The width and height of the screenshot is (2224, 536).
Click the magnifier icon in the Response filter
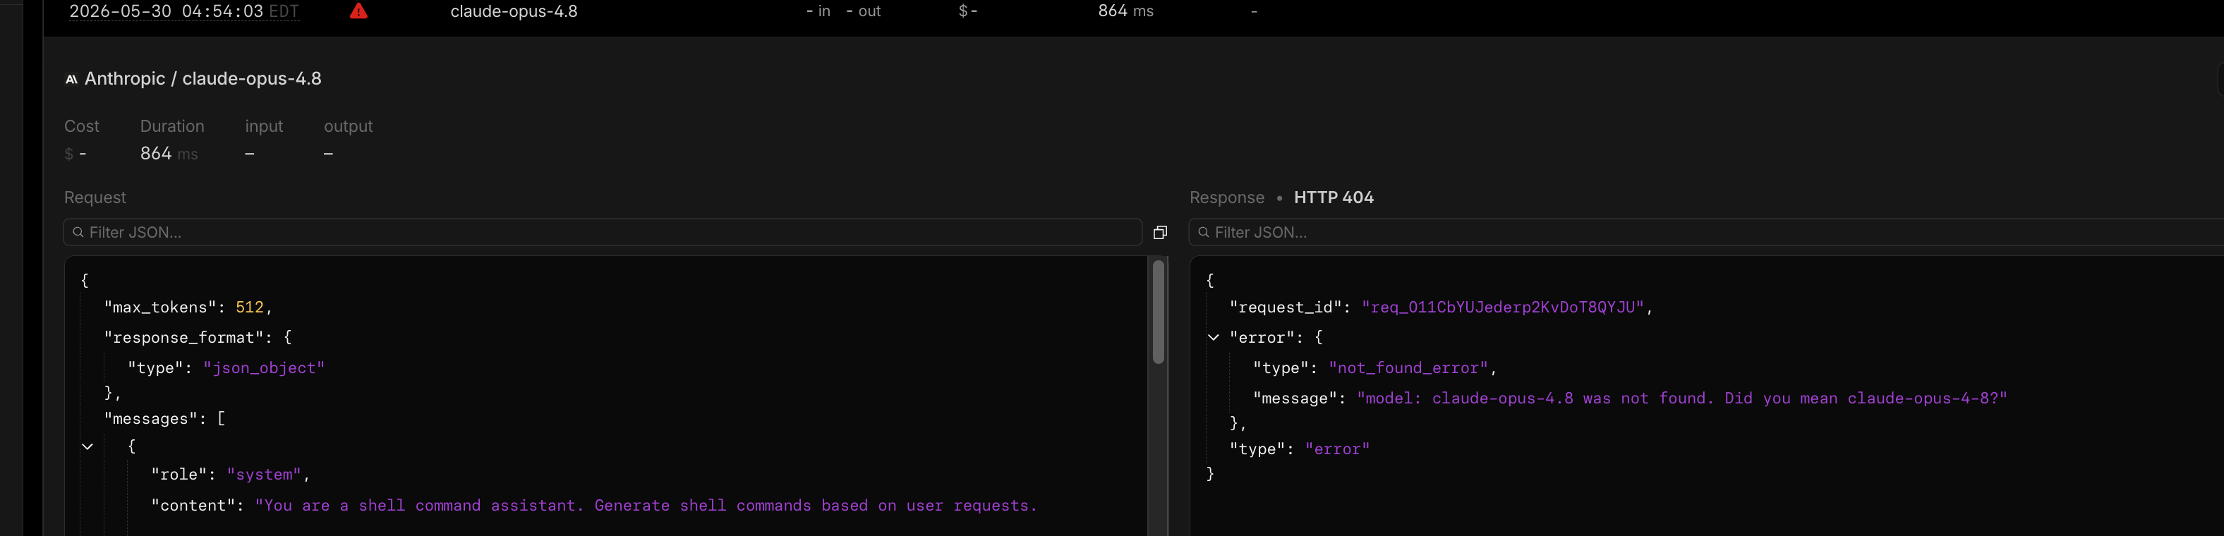1204,232
